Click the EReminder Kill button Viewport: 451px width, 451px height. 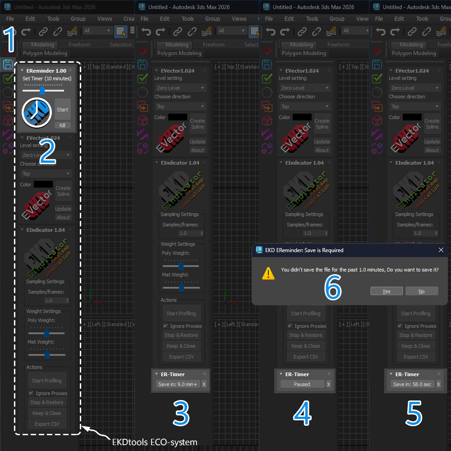(x=62, y=125)
